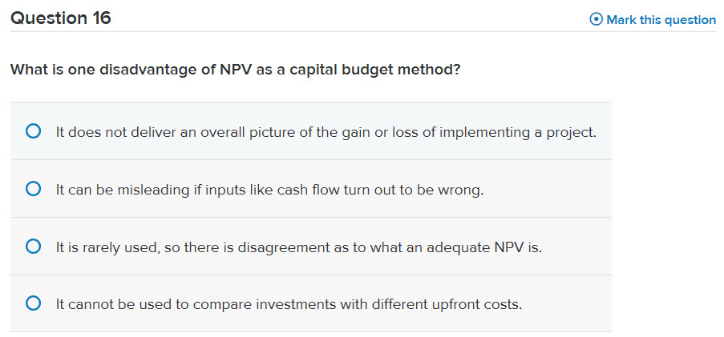Click the Mark this question link text
Viewport: 724px width, 337px height.
(661, 20)
